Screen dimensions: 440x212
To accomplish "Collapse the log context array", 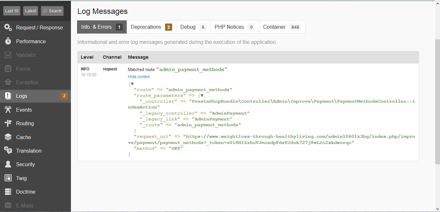I will [132, 84].
